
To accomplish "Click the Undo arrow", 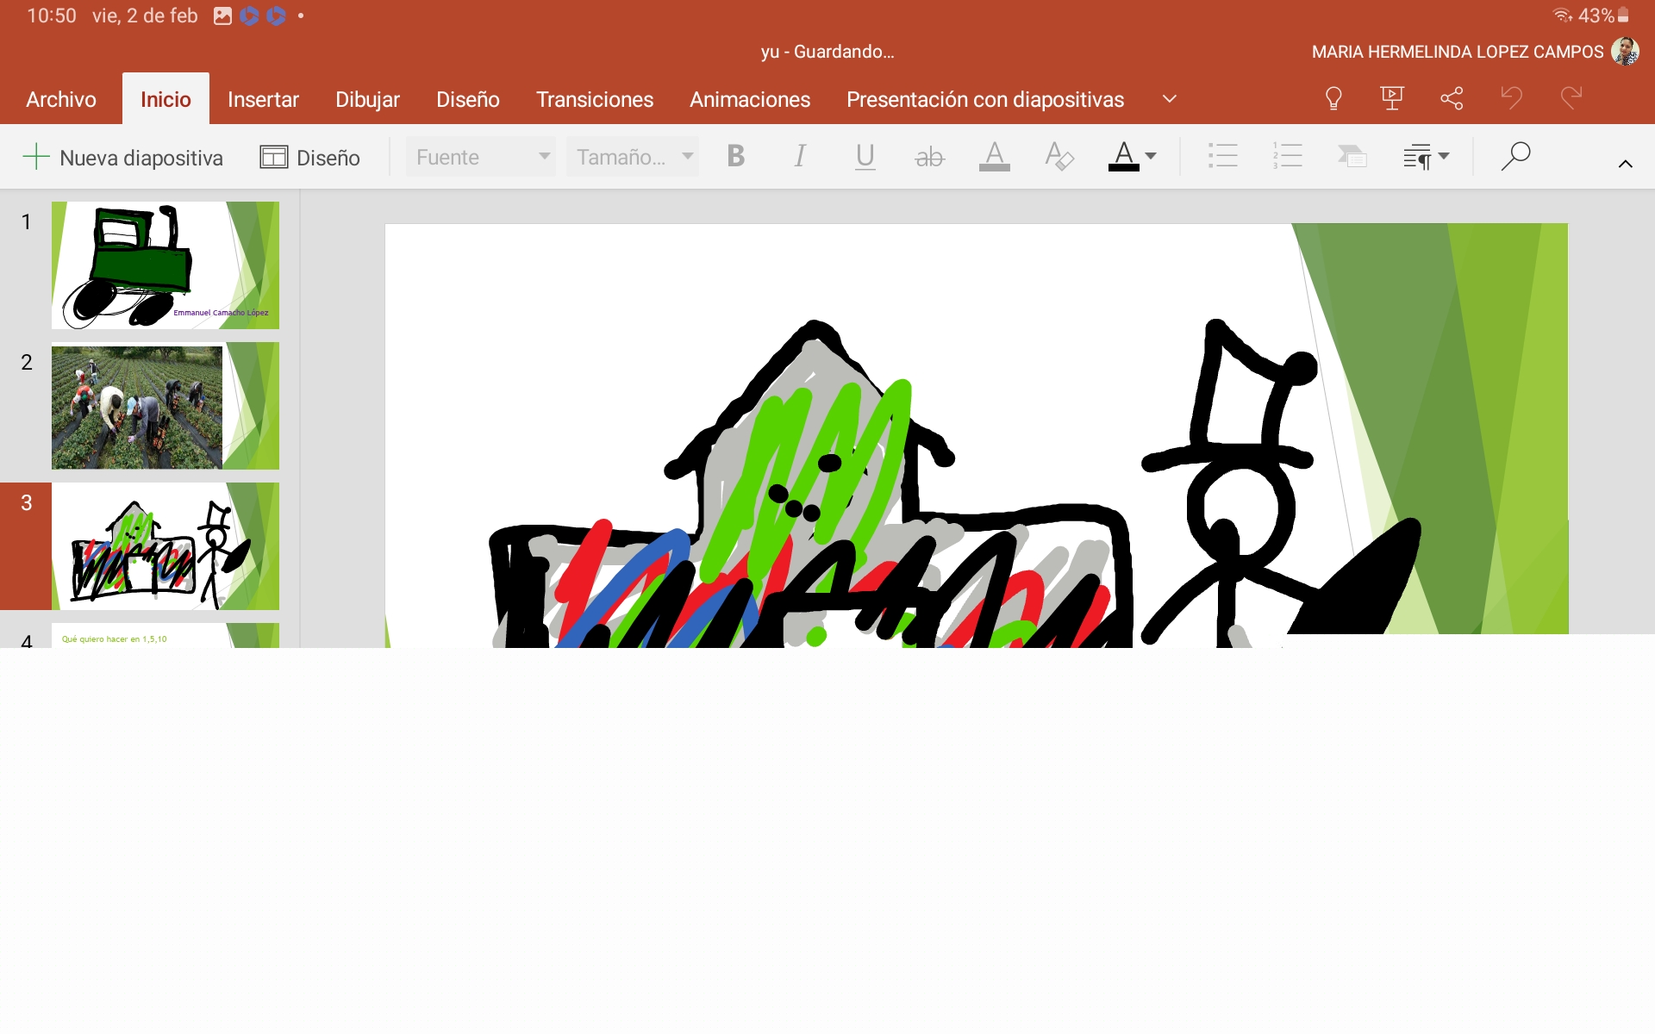I will [1511, 97].
